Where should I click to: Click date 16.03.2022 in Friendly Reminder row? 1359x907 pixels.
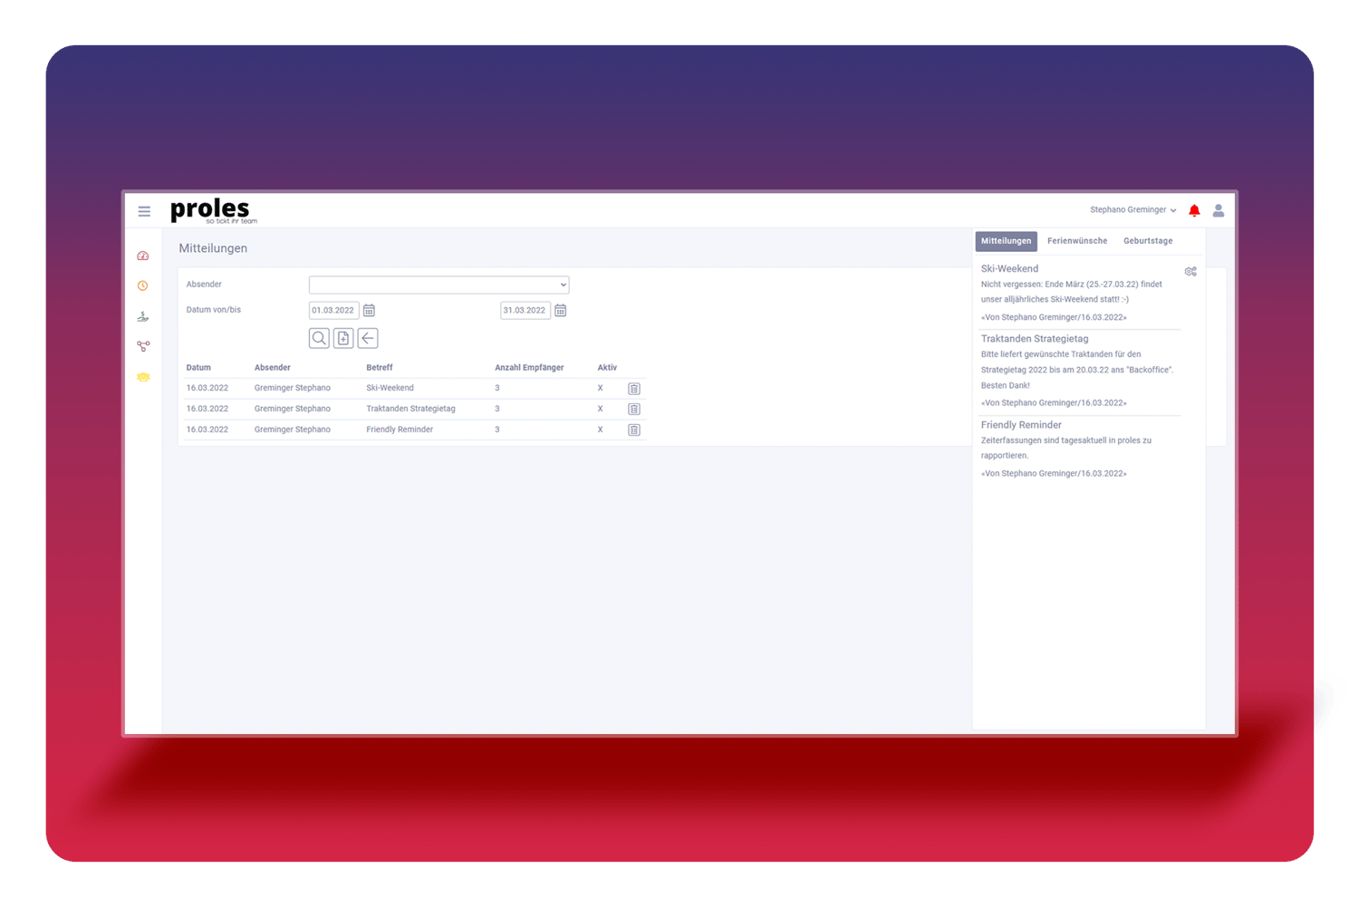207,429
